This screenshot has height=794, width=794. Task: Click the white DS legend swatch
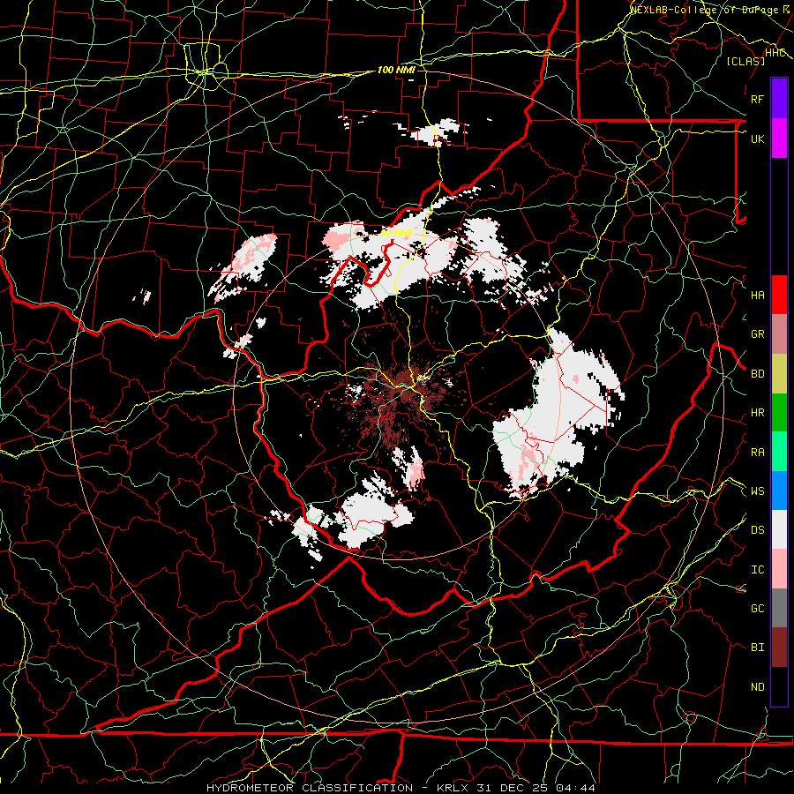[x=779, y=529]
